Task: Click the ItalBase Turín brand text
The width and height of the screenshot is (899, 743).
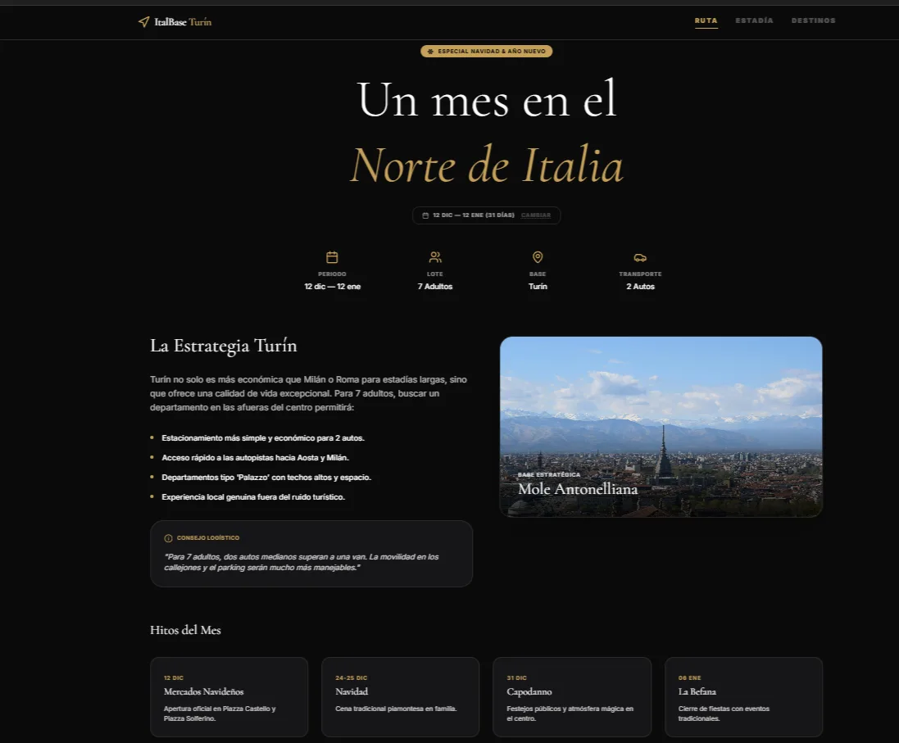Action: coord(183,22)
